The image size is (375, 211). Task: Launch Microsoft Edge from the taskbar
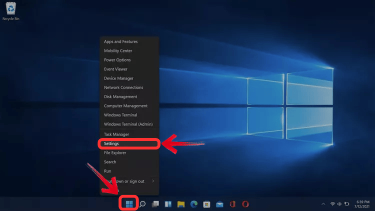coord(194,204)
